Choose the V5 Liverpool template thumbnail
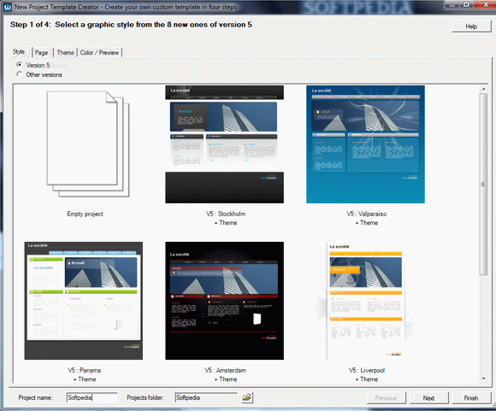 365,301
